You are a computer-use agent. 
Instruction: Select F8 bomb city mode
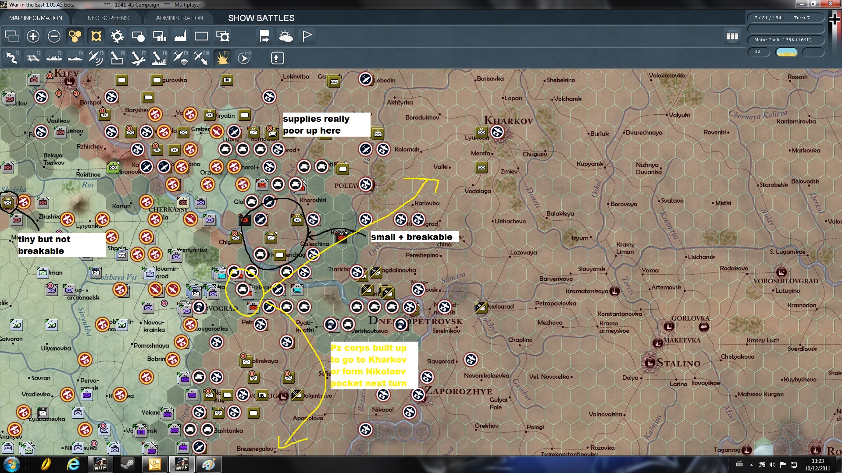[x=159, y=58]
